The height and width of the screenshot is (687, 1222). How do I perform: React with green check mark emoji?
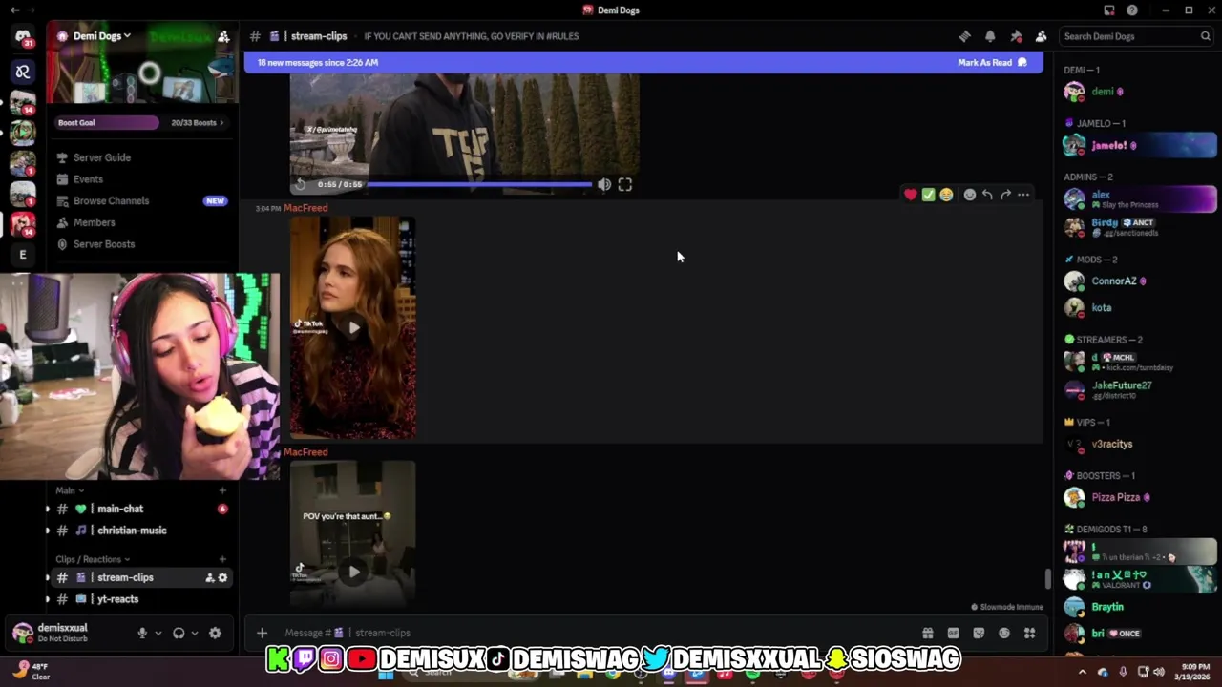[x=928, y=195]
